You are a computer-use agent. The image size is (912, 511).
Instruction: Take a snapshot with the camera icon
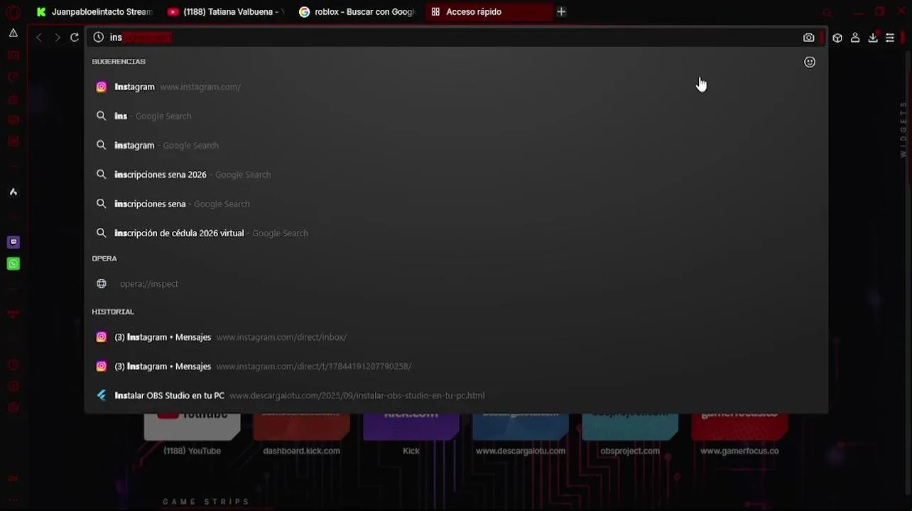tap(808, 38)
